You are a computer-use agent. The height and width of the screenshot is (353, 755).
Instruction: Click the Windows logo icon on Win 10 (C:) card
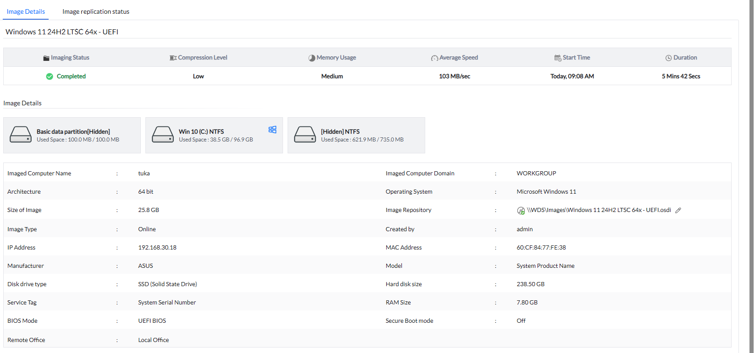[x=272, y=130]
